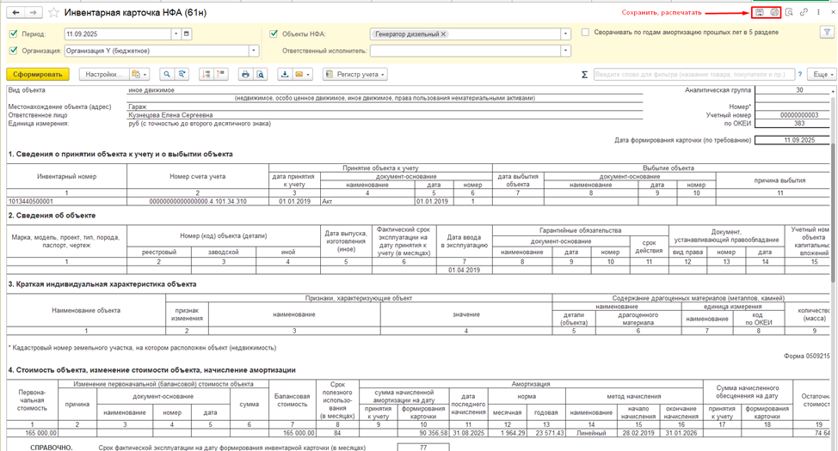Image resolution: width=838 pixels, height=451 pixels.
Task: Open help question mark near filter field
Action: [x=800, y=75]
